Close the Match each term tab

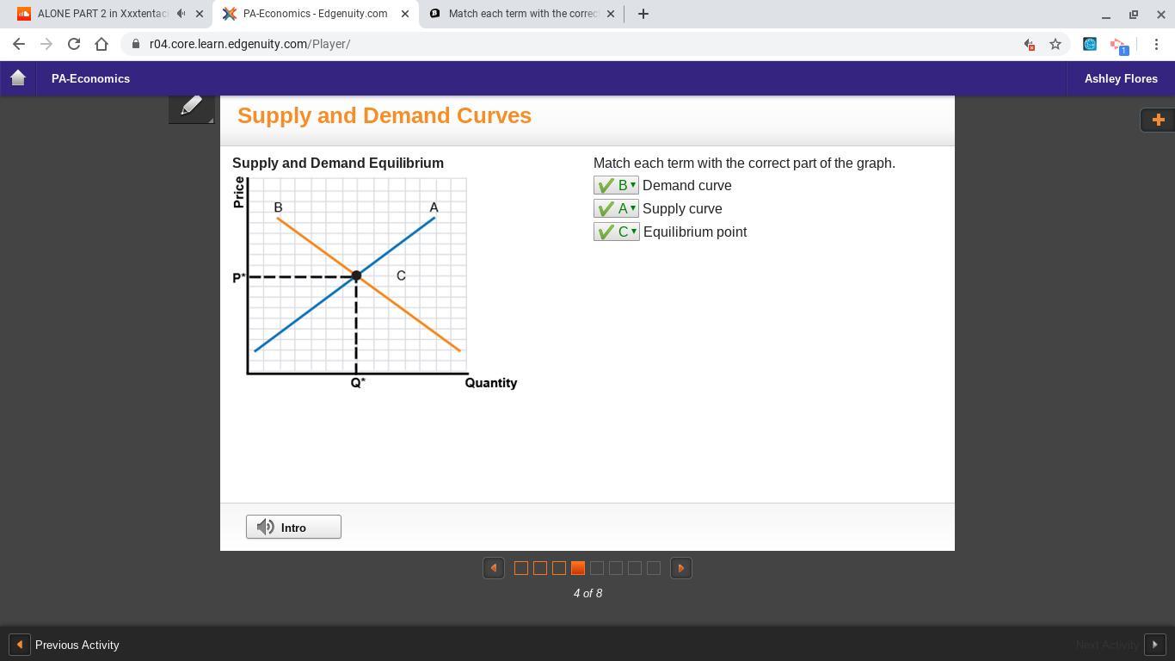pyautogui.click(x=611, y=14)
